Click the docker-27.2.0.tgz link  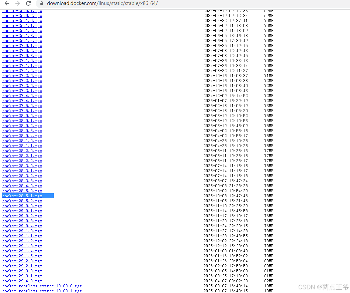point(22,76)
